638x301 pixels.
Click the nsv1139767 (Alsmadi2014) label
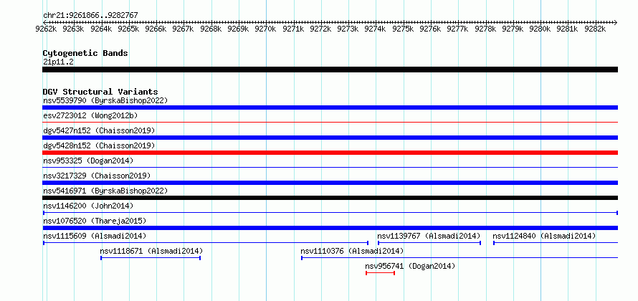[x=429, y=236]
